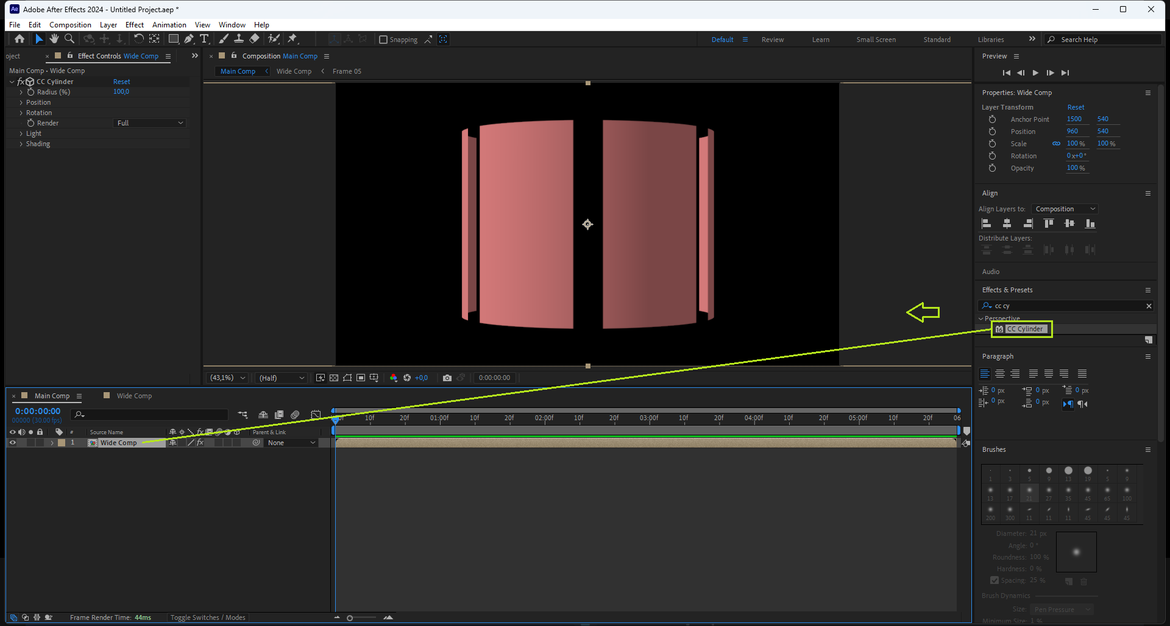Choose the Rectangle shape tool

(174, 39)
